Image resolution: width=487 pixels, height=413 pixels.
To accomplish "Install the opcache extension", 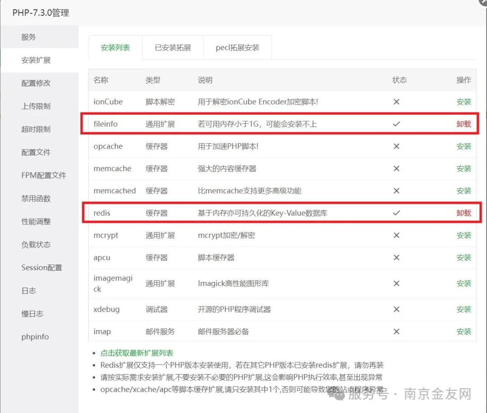I will (464, 146).
